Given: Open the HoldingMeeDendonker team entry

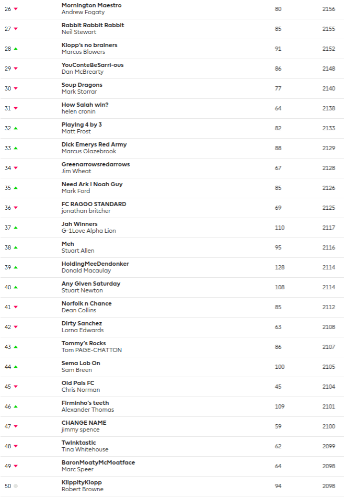Looking at the screenshot, I should tap(95, 264).
